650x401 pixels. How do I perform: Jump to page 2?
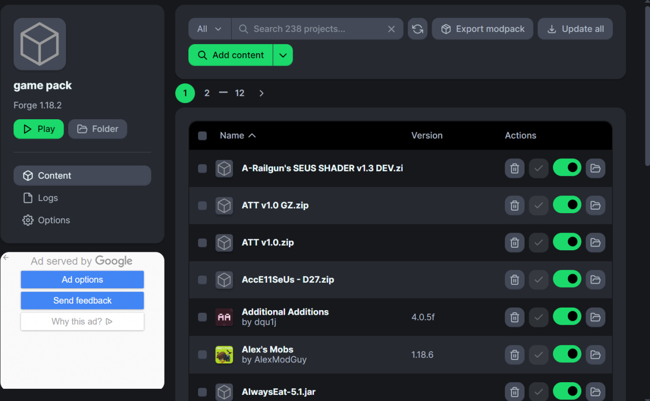pos(207,93)
